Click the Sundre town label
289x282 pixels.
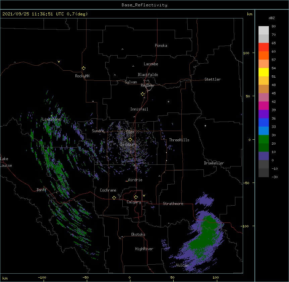tap(98, 131)
